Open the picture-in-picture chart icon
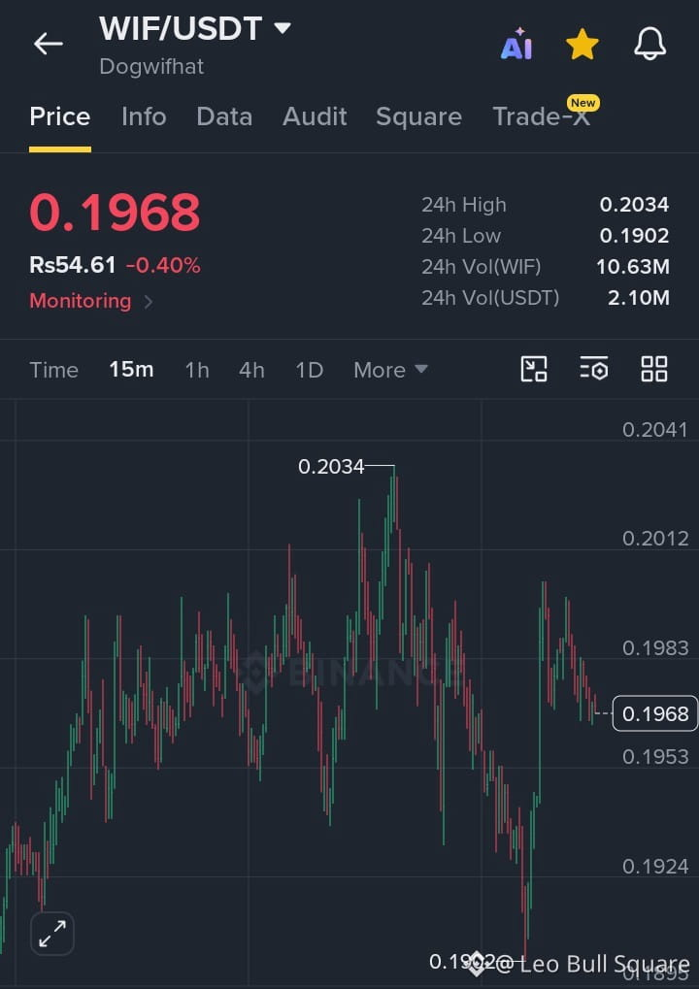This screenshot has height=989, width=699. pos(534,369)
